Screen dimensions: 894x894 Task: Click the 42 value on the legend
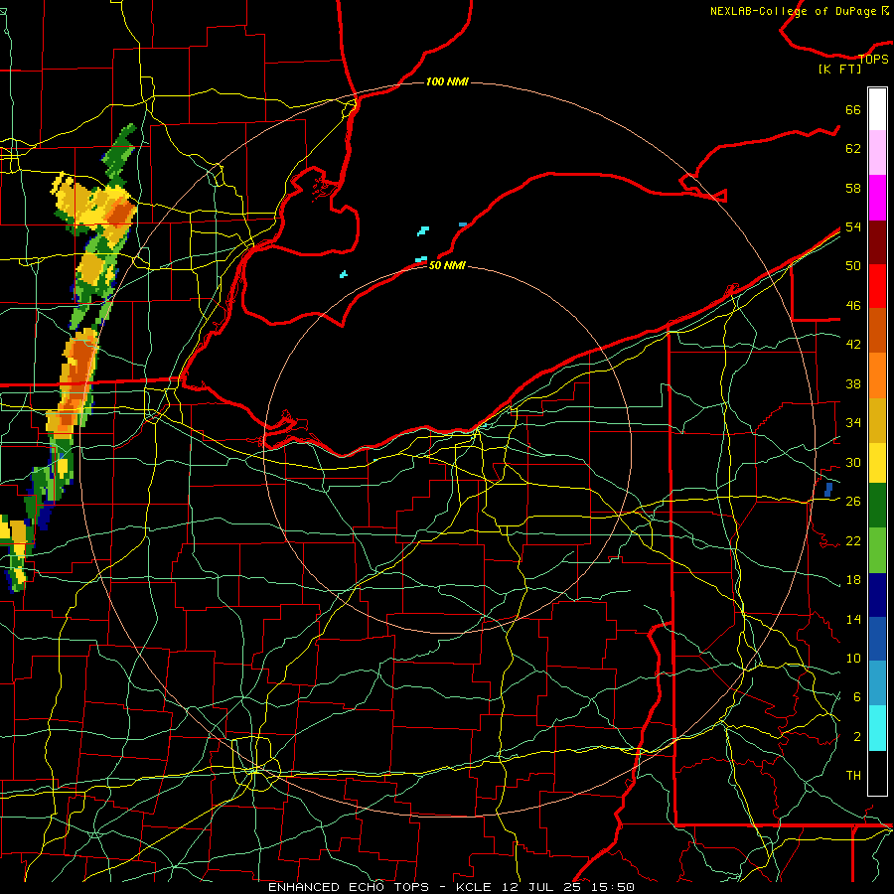[853, 345]
